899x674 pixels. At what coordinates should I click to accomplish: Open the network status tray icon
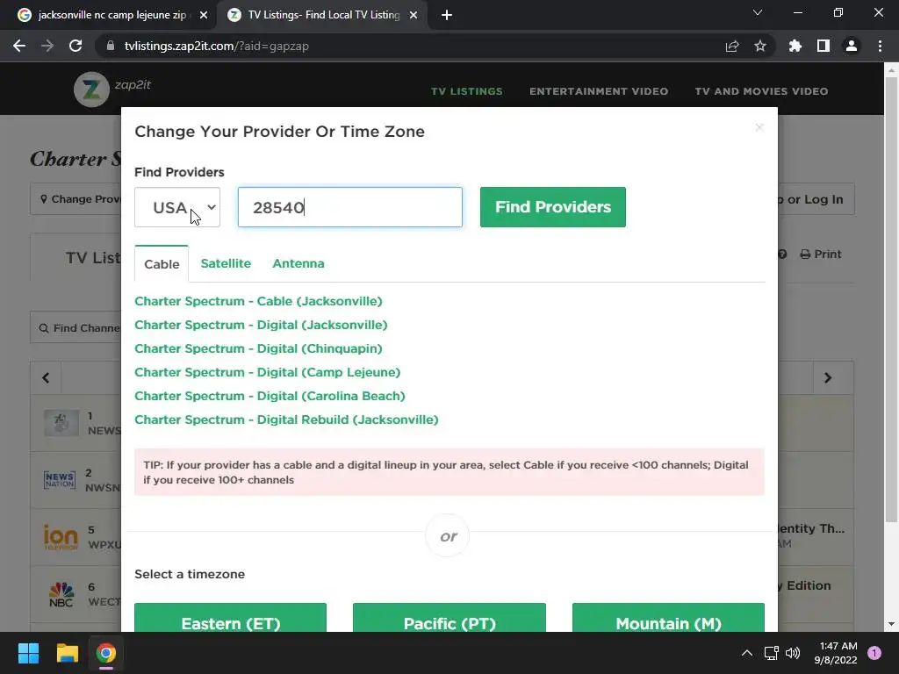(x=771, y=653)
